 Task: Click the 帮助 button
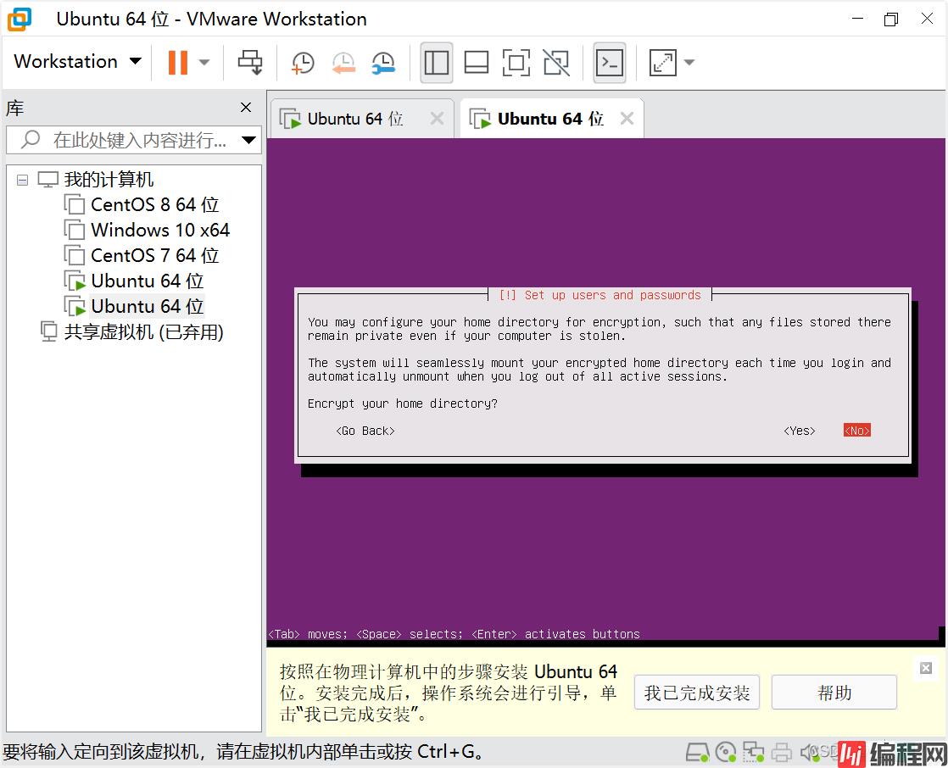[834, 693]
